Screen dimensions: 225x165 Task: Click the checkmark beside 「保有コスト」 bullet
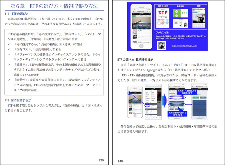9,49
